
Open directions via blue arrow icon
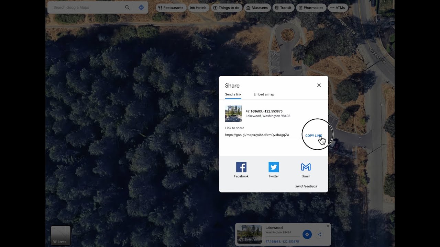[x=141, y=8]
